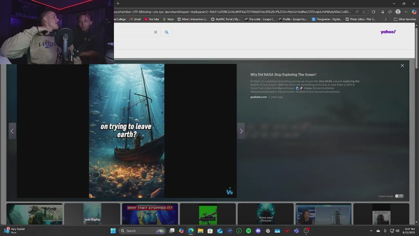Click the blue search magnifier icon
This screenshot has width=419, height=236.
167,32
